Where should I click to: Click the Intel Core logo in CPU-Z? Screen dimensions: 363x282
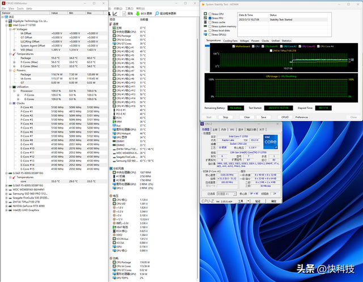coord(270,142)
